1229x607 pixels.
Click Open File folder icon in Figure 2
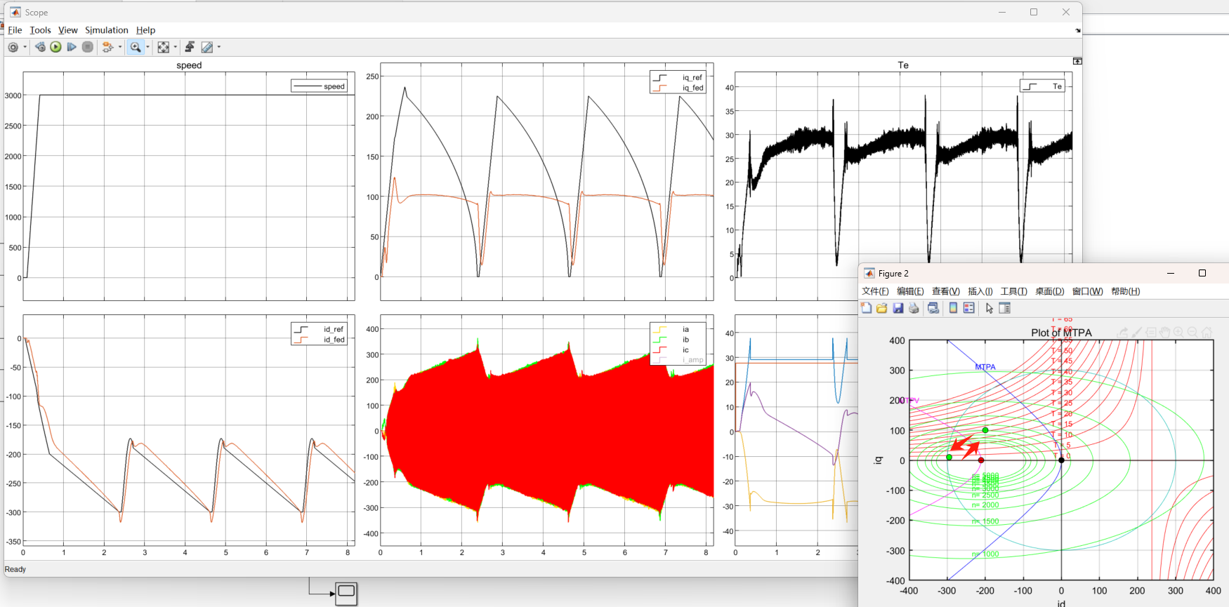(x=881, y=308)
